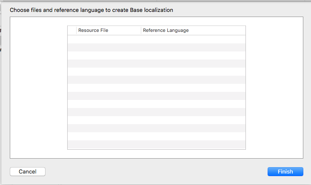The height and width of the screenshot is (185, 311).
Task: Click the Finish button
Action: [285, 172]
